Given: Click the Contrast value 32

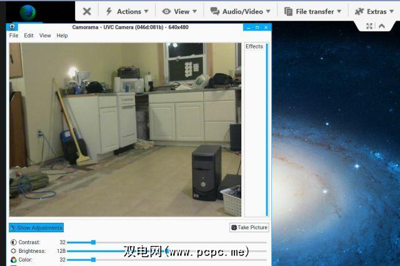Looking at the screenshot, I should [x=62, y=242].
